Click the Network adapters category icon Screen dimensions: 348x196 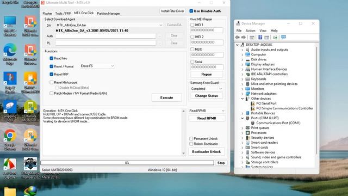click(x=248, y=94)
